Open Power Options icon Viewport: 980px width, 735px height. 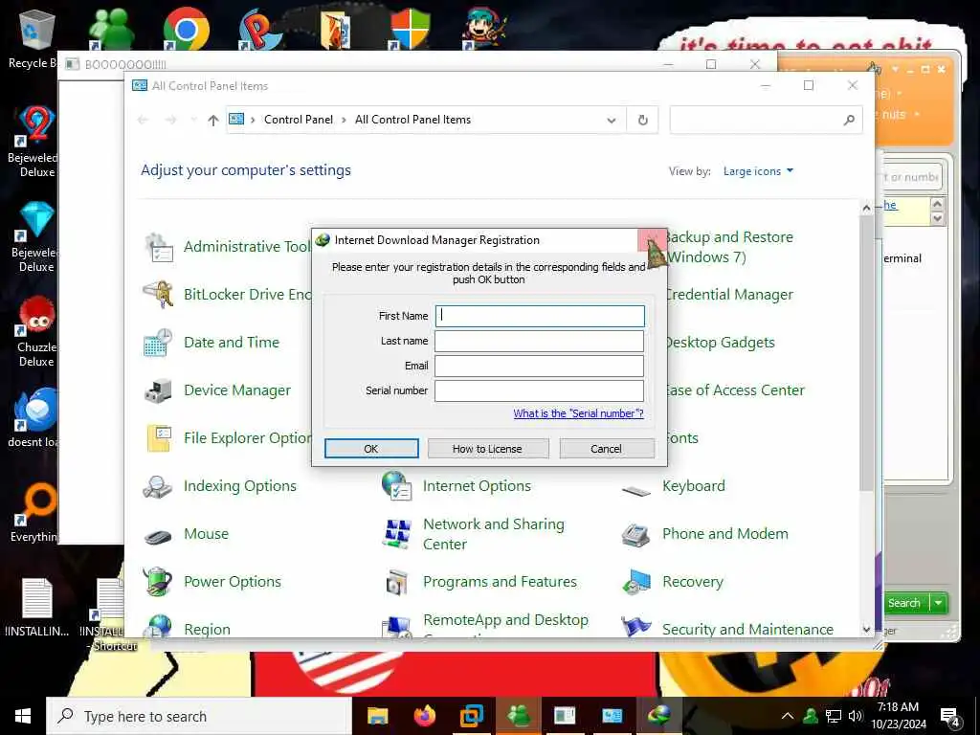[x=159, y=582]
